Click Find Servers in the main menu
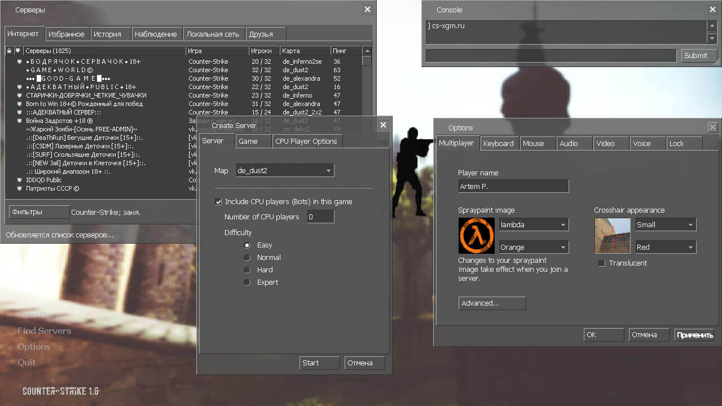Image resolution: width=722 pixels, height=406 pixels. point(44,330)
